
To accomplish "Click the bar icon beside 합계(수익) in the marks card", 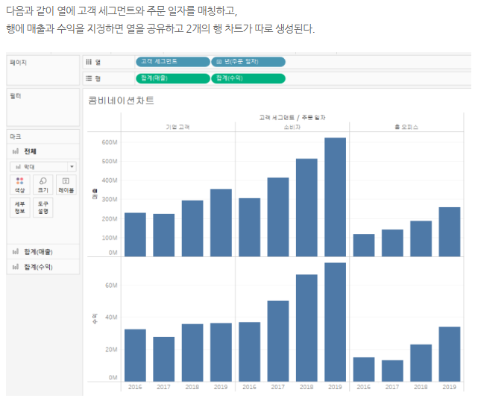I will [15, 267].
